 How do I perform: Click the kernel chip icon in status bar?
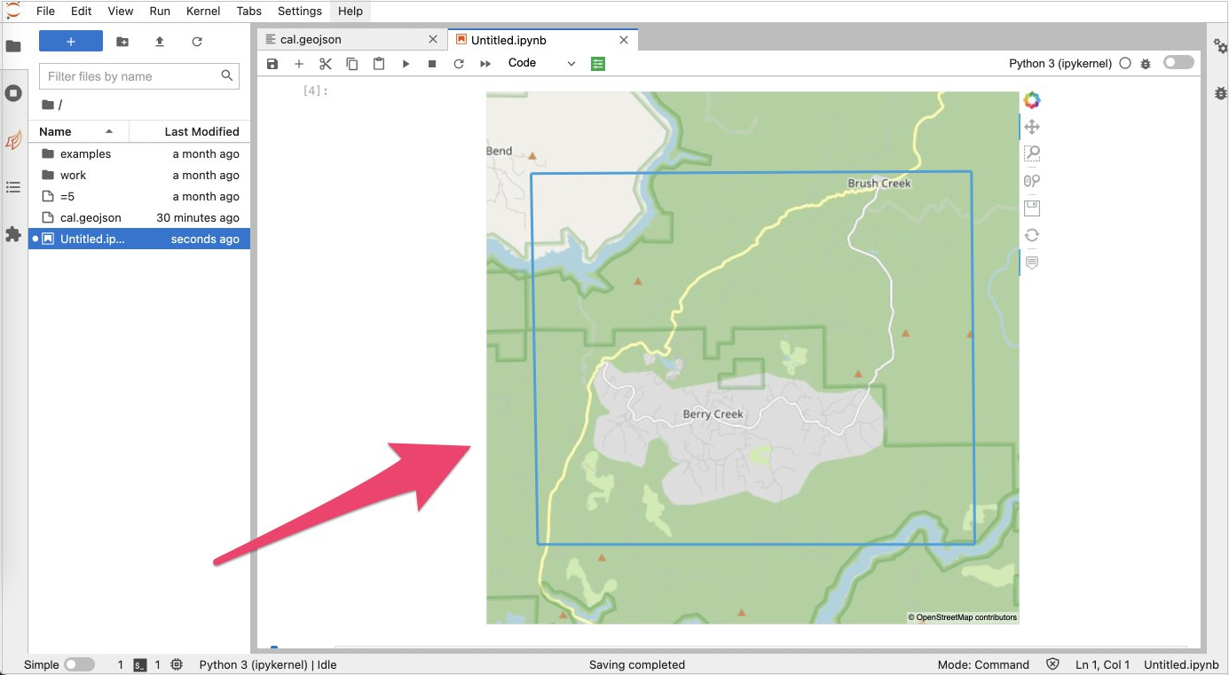(177, 664)
